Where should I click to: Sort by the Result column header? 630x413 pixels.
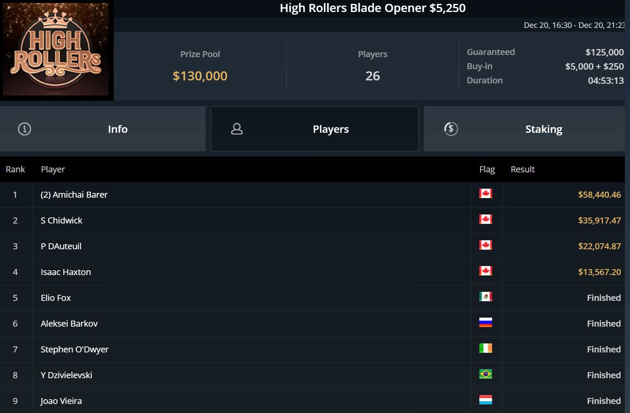click(522, 169)
